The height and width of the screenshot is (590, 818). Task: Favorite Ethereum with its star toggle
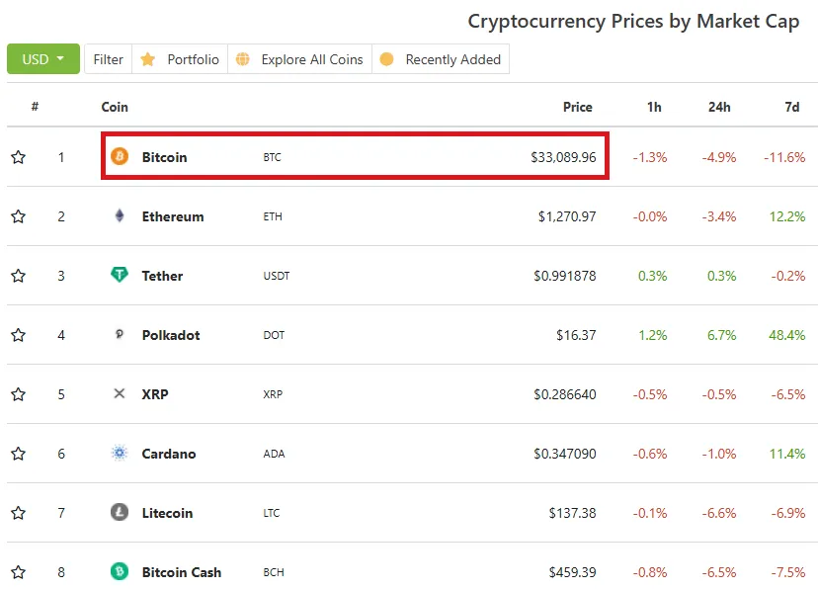tap(18, 216)
